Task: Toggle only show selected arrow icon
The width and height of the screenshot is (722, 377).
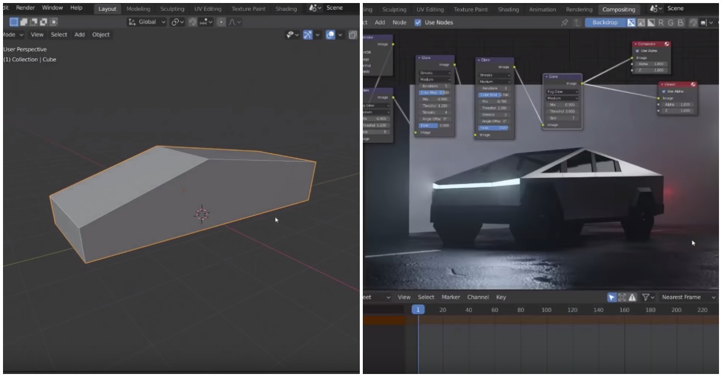Action: [x=612, y=297]
